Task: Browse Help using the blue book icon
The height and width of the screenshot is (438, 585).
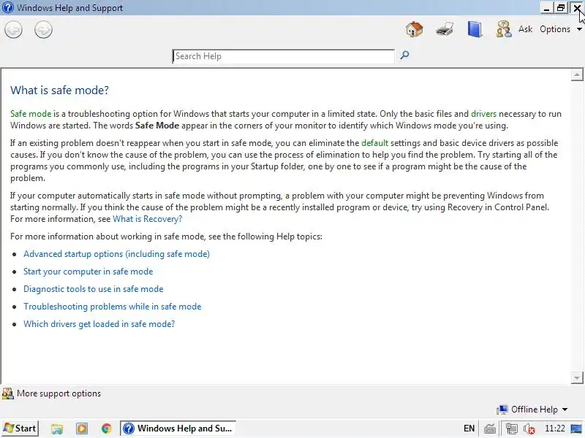Action: point(475,29)
